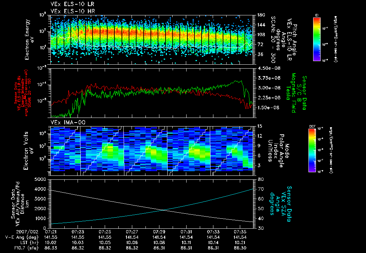Click the altitude and SZA line crossing point
Viewport: 366px width, 253px height.
click(163, 210)
